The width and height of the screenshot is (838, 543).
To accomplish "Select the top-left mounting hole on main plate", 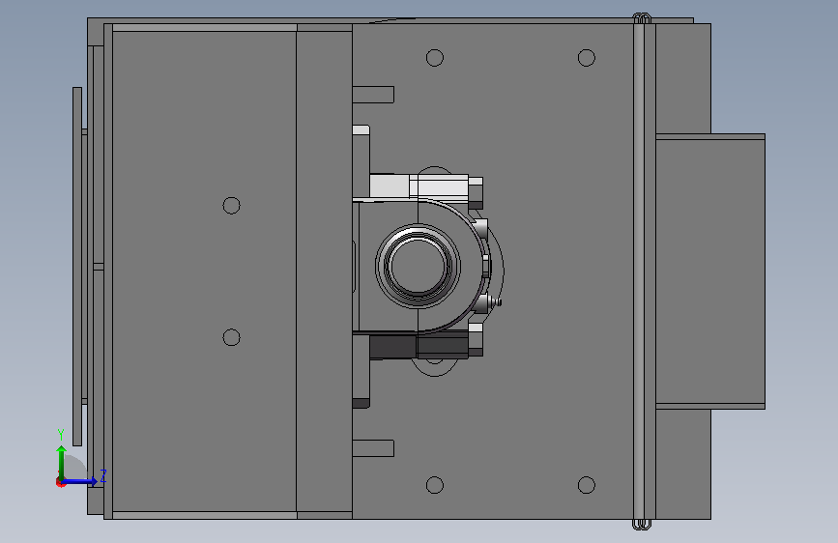I will (x=435, y=58).
